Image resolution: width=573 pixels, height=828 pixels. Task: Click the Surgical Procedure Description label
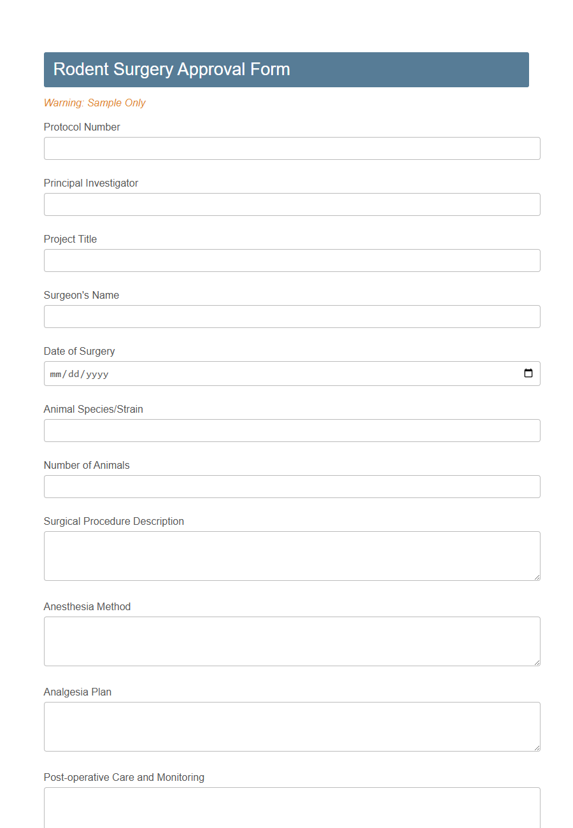pyautogui.click(x=113, y=521)
